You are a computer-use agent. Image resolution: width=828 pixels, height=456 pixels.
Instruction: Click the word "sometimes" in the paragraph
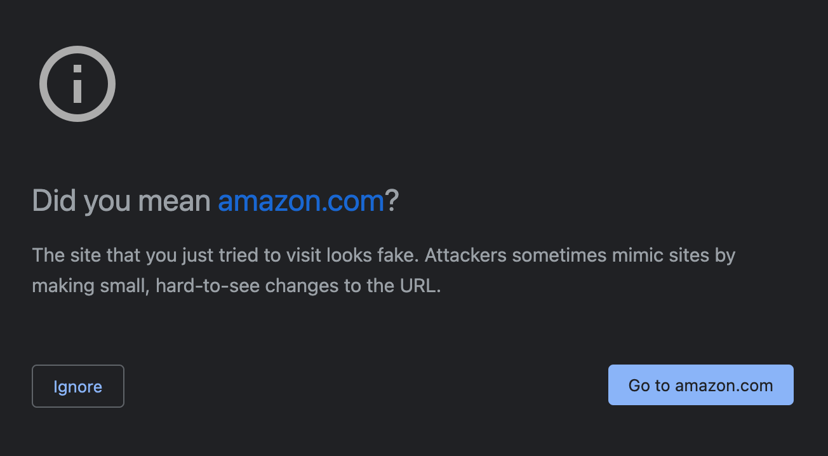click(559, 255)
